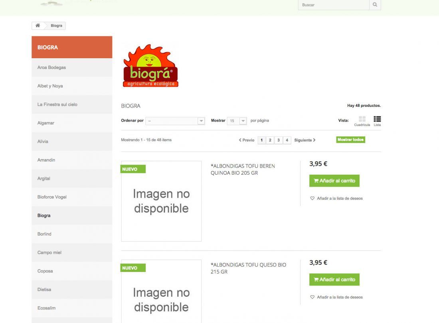
Task: Select Algamar in brand sidebar
Action: [x=72, y=123]
